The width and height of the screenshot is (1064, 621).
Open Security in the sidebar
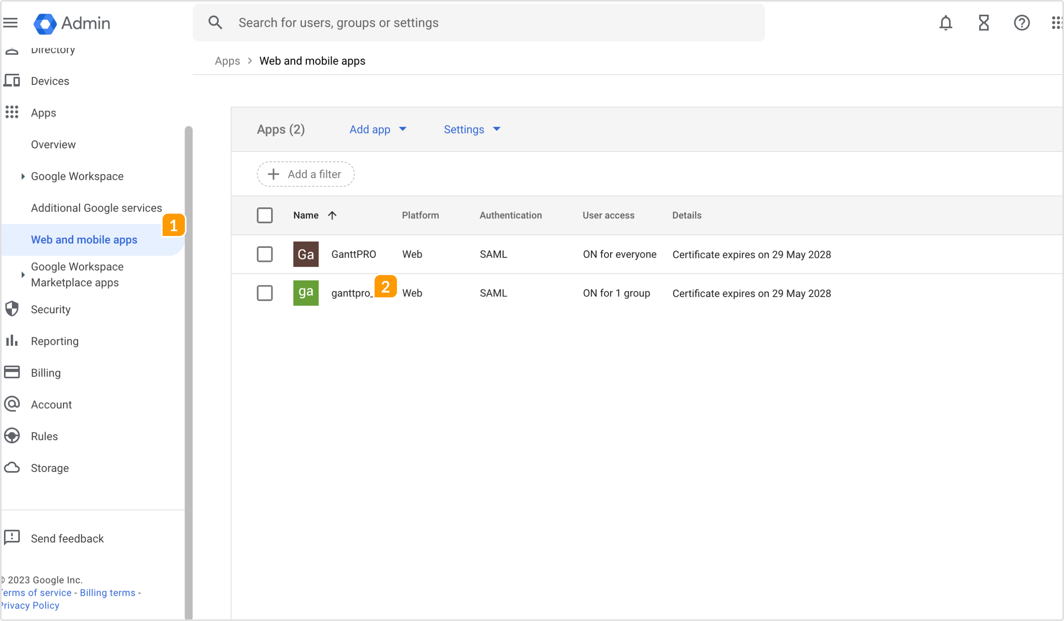[x=51, y=309]
